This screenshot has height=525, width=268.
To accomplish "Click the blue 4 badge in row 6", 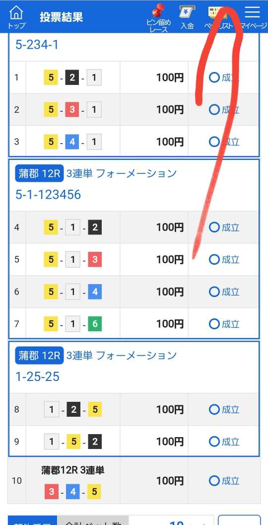I will 95,292.
